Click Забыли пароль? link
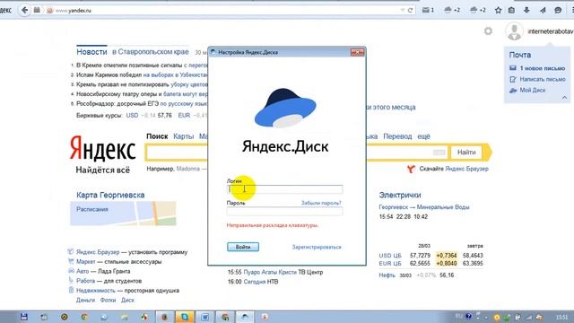The width and height of the screenshot is (574, 323). 321,203
